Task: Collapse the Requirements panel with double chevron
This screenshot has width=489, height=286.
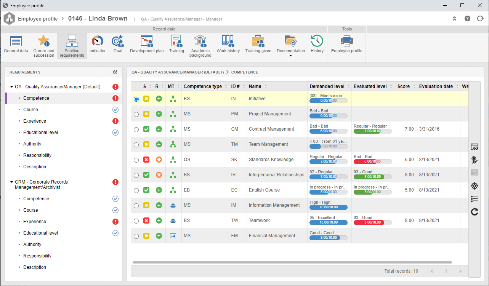Action: click(115, 72)
